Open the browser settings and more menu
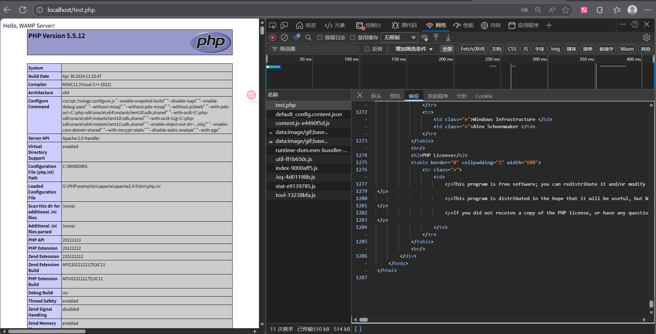Image resolution: width=656 pixels, height=334 pixels. coord(647,10)
